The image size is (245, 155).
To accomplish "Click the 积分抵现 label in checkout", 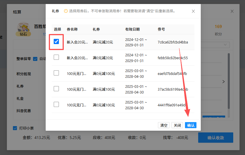I will tap(24, 74).
